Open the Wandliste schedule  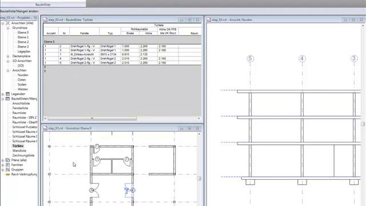tap(19, 150)
